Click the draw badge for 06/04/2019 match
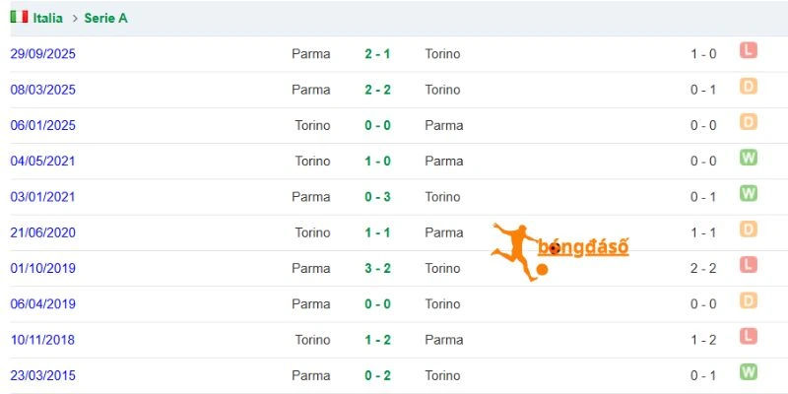 point(748,300)
